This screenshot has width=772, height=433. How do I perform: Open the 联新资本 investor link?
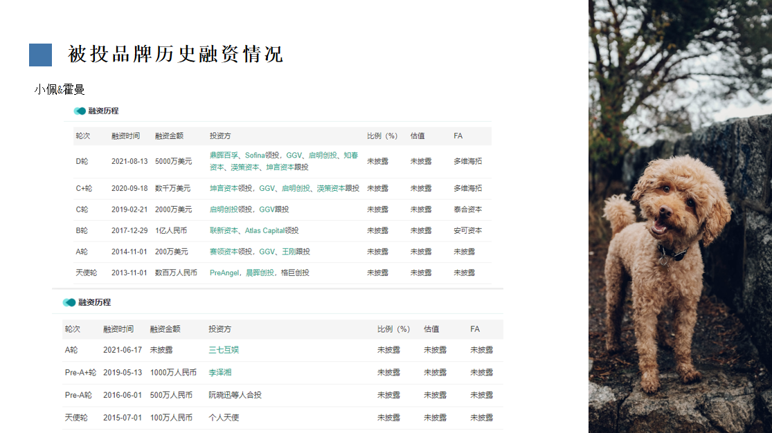224,230
